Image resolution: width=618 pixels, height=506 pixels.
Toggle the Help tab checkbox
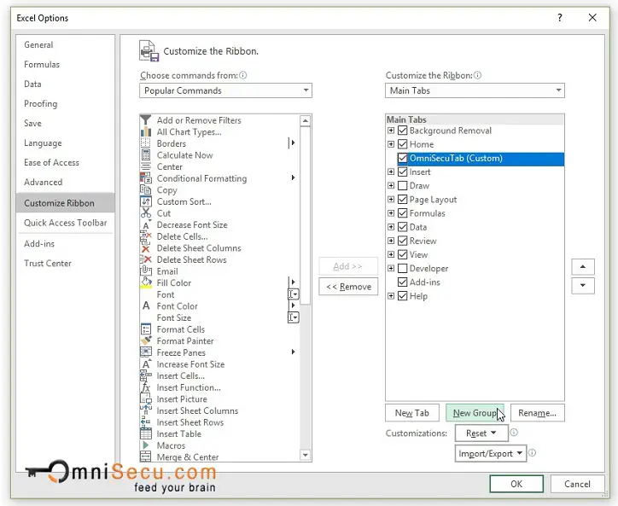click(402, 296)
